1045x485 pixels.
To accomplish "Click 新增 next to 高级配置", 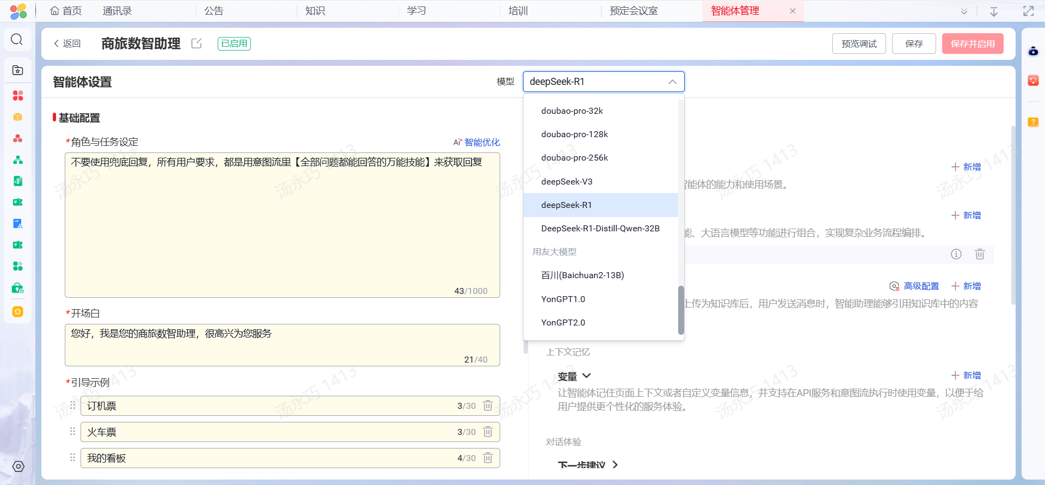I will coord(966,286).
